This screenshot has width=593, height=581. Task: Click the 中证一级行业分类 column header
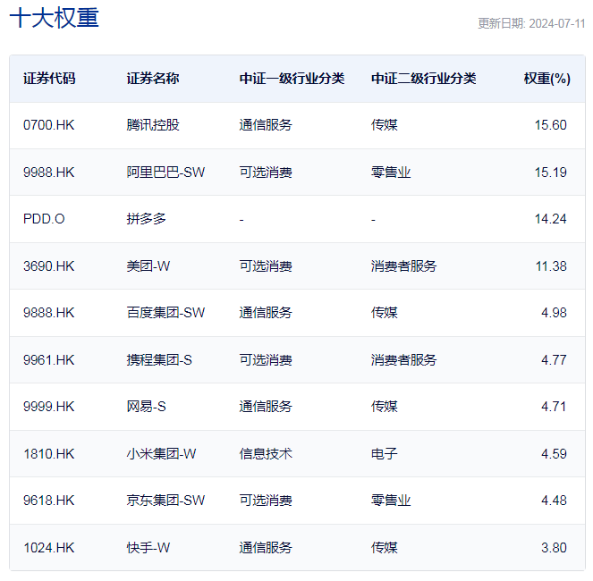tap(292, 79)
